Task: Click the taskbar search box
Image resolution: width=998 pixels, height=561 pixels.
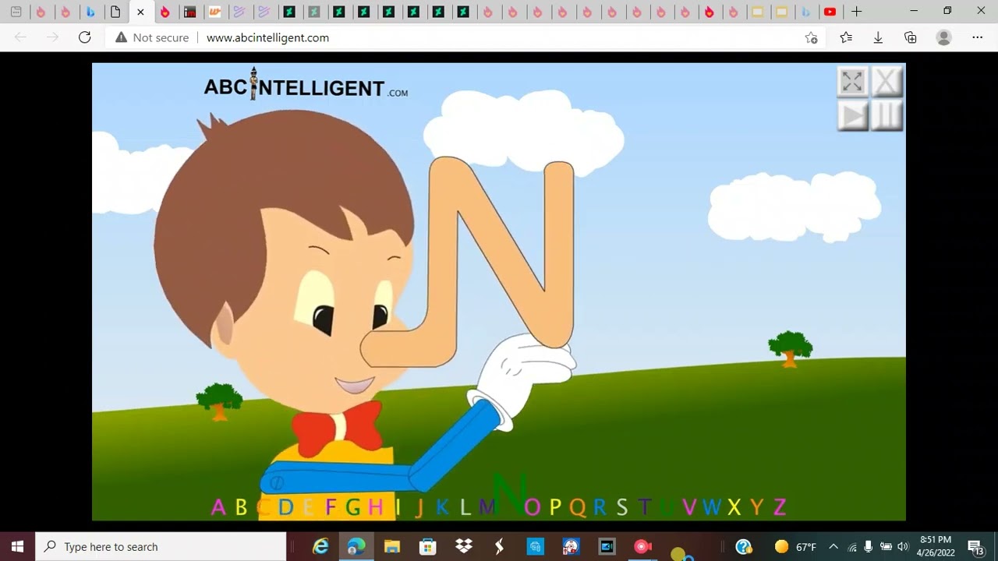Action: pos(161,546)
